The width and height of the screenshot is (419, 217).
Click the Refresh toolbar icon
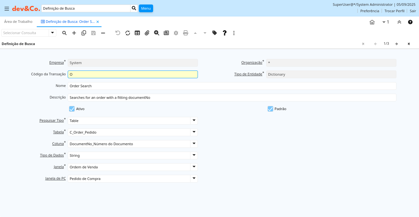pos(128,33)
